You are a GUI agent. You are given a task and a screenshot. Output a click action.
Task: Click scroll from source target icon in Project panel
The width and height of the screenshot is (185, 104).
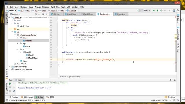pos(36,14)
